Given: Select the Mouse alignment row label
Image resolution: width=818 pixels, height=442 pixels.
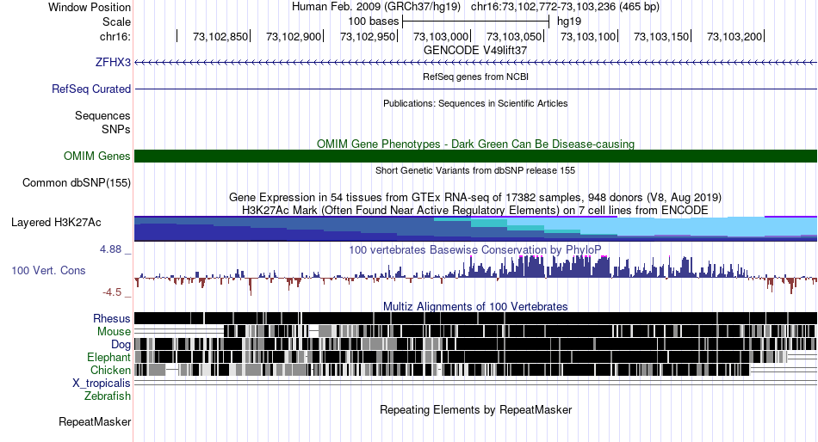Looking at the screenshot, I should 114,332.
